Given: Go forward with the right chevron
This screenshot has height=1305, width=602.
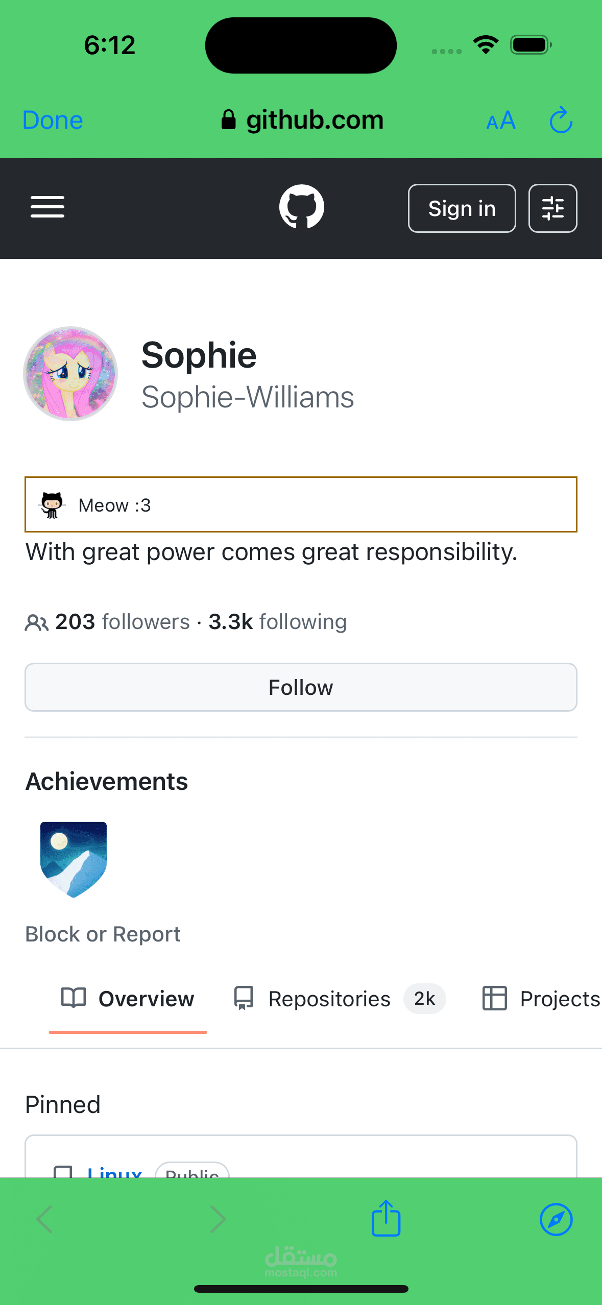Looking at the screenshot, I should [x=218, y=1219].
